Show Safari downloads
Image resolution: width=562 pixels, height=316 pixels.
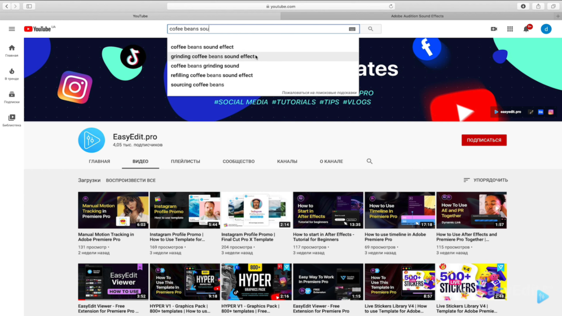point(523,6)
